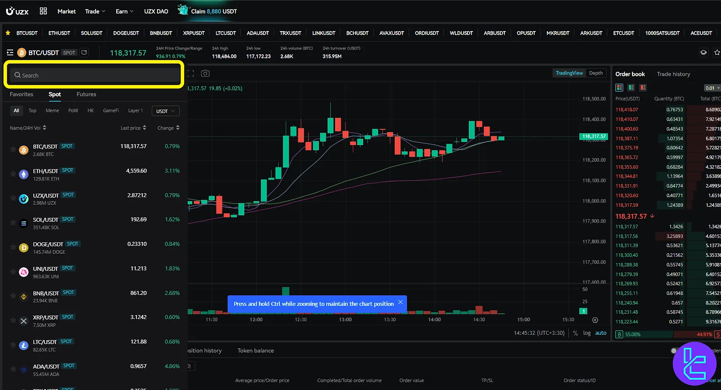The height and width of the screenshot is (390, 721).
Task: Filter pairs by PoW category
Action: [x=73, y=110]
